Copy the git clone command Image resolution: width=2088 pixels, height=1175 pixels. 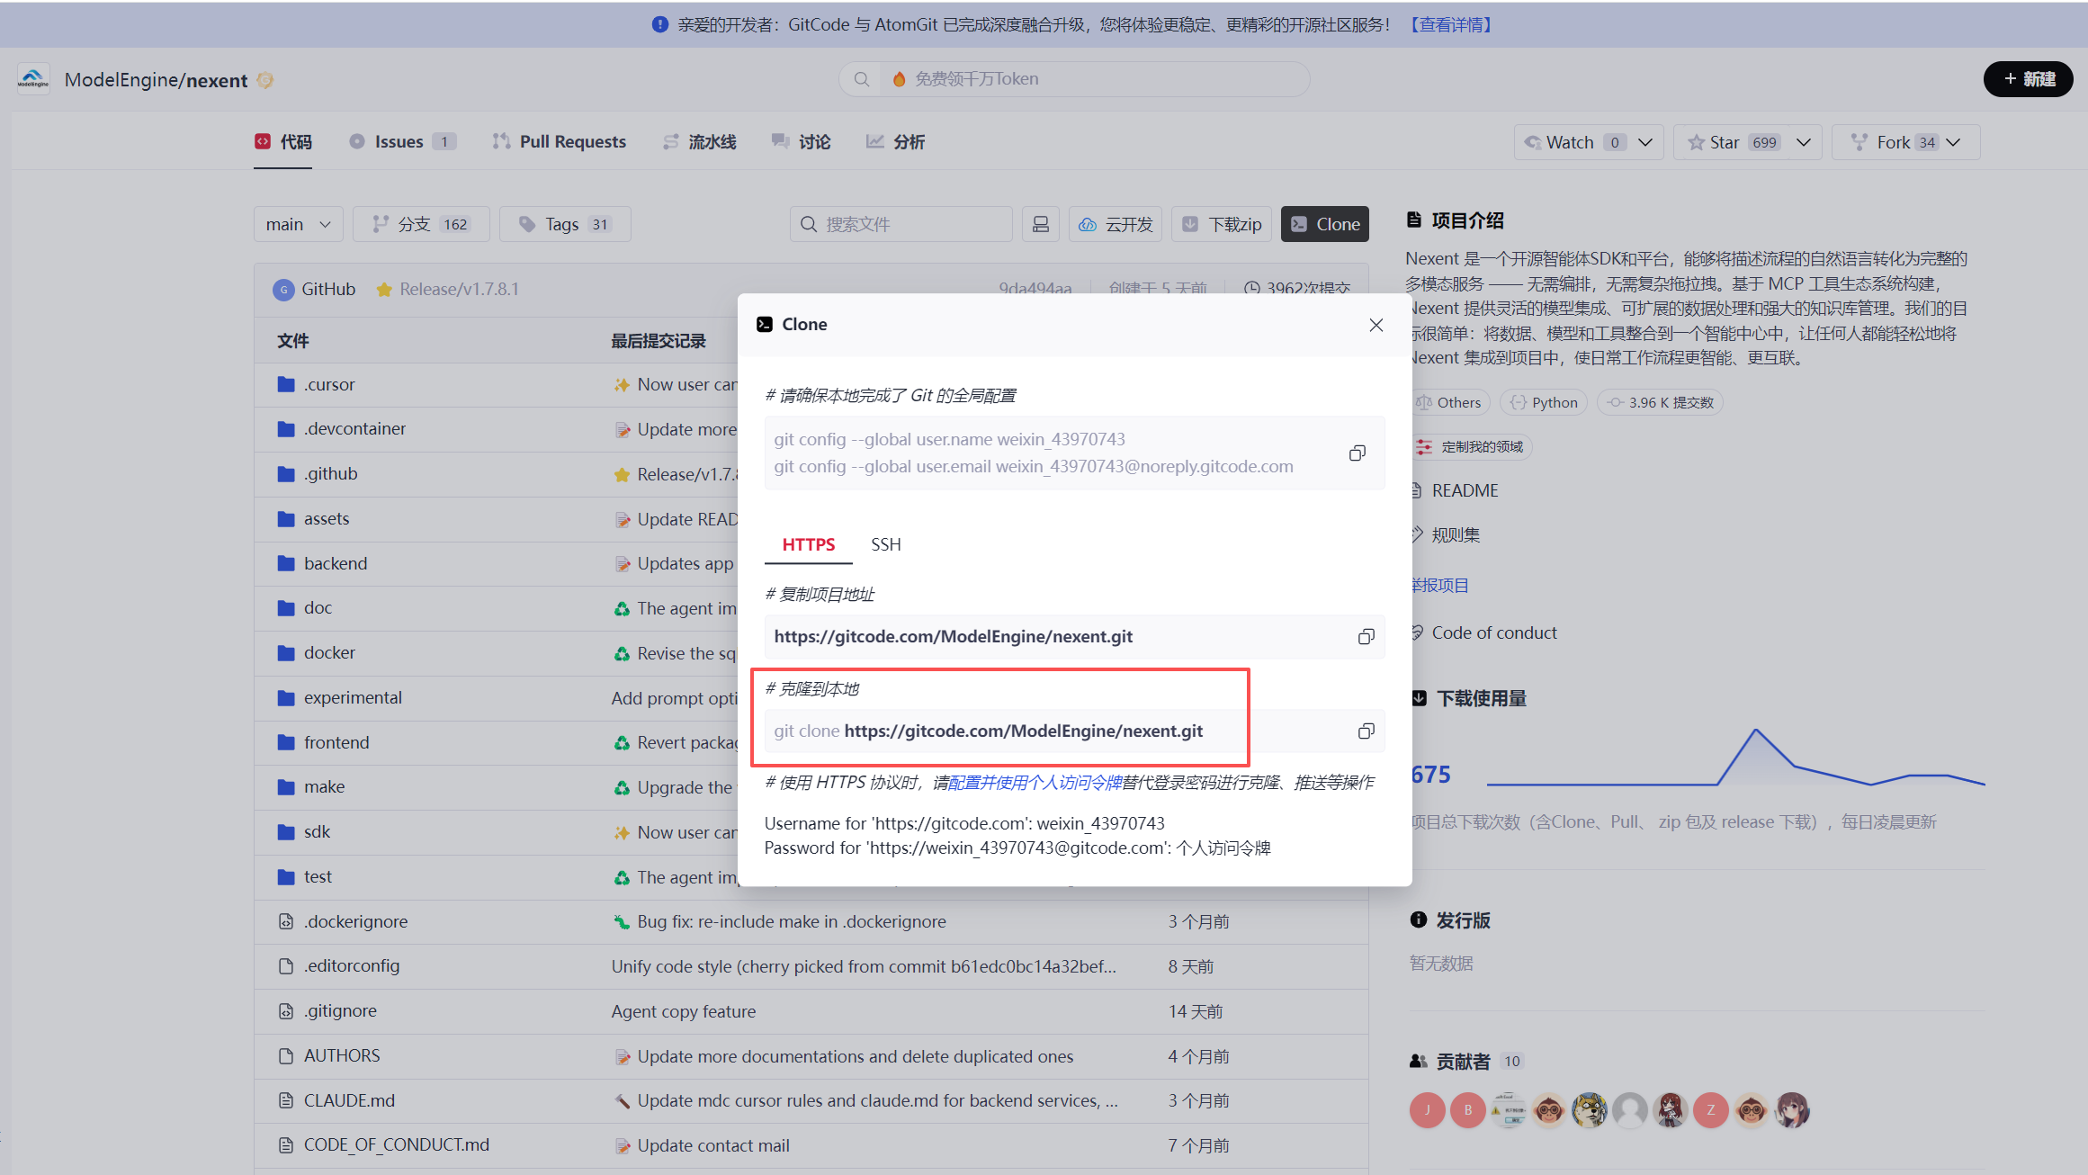1366,731
